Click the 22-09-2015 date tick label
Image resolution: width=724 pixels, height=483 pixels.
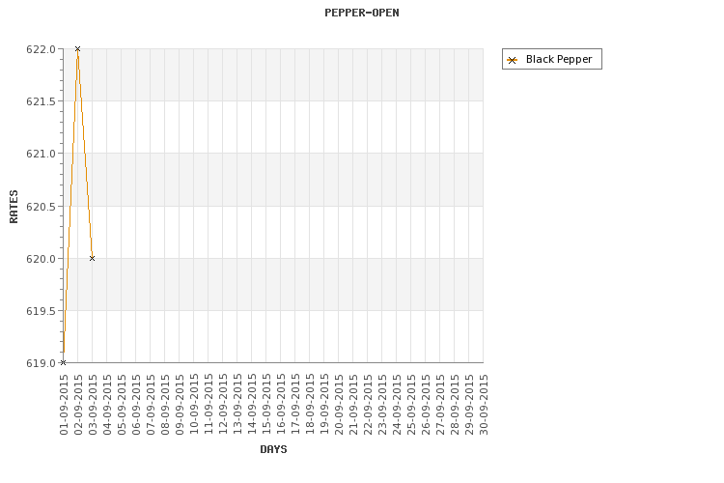click(x=368, y=405)
